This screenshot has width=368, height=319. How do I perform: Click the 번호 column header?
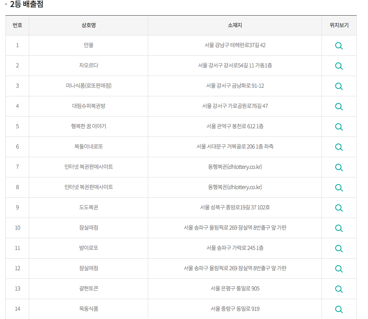[18, 25]
